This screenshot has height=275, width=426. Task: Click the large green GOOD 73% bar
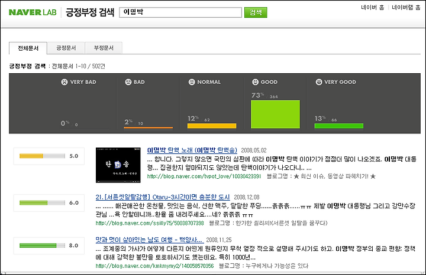pyautogui.click(x=275, y=114)
